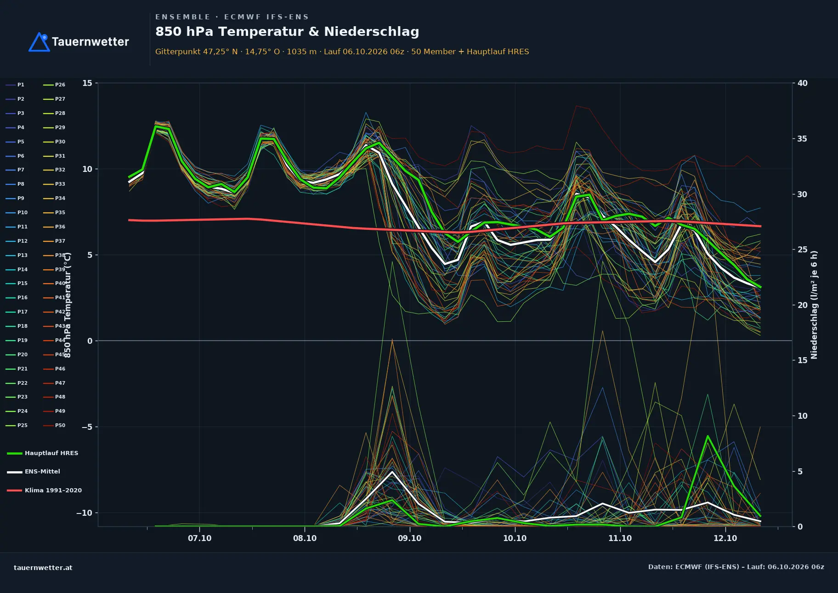Toggle member P25 in the legend
The width and height of the screenshot is (838, 593).
tap(17, 426)
